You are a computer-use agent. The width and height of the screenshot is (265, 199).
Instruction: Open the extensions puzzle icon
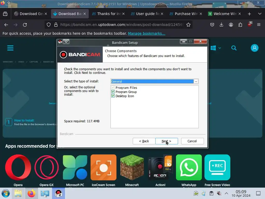coord(240,25)
